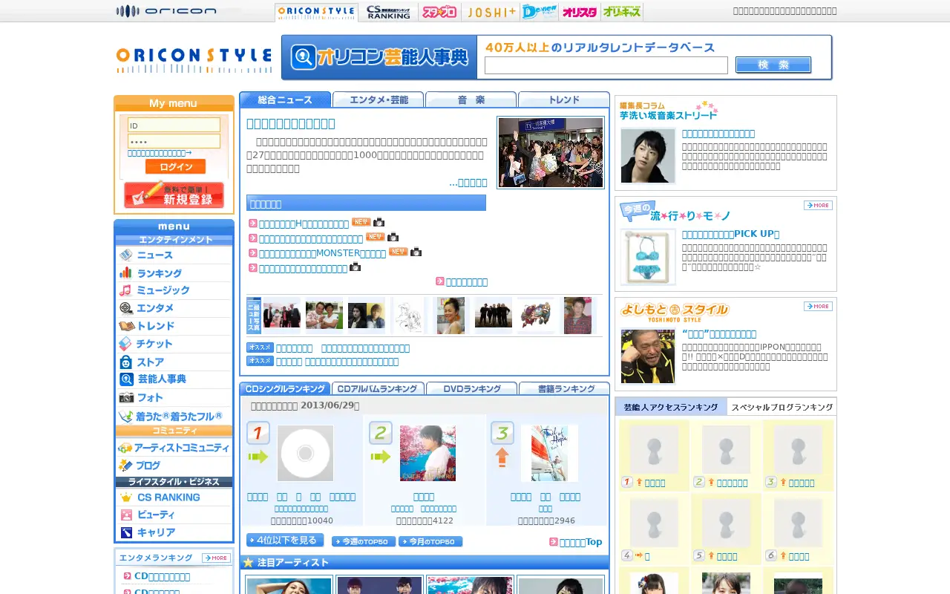Click the password field in My menu
The width and height of the screenshot is (950, 594).
[x=174, y=141]
